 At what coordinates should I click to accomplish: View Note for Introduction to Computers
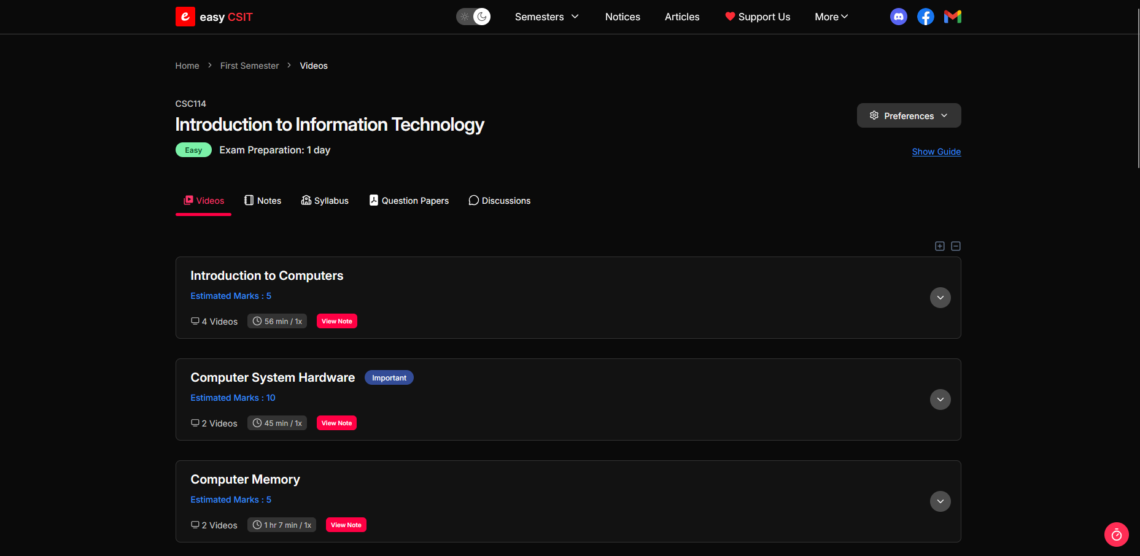point(337,321)
